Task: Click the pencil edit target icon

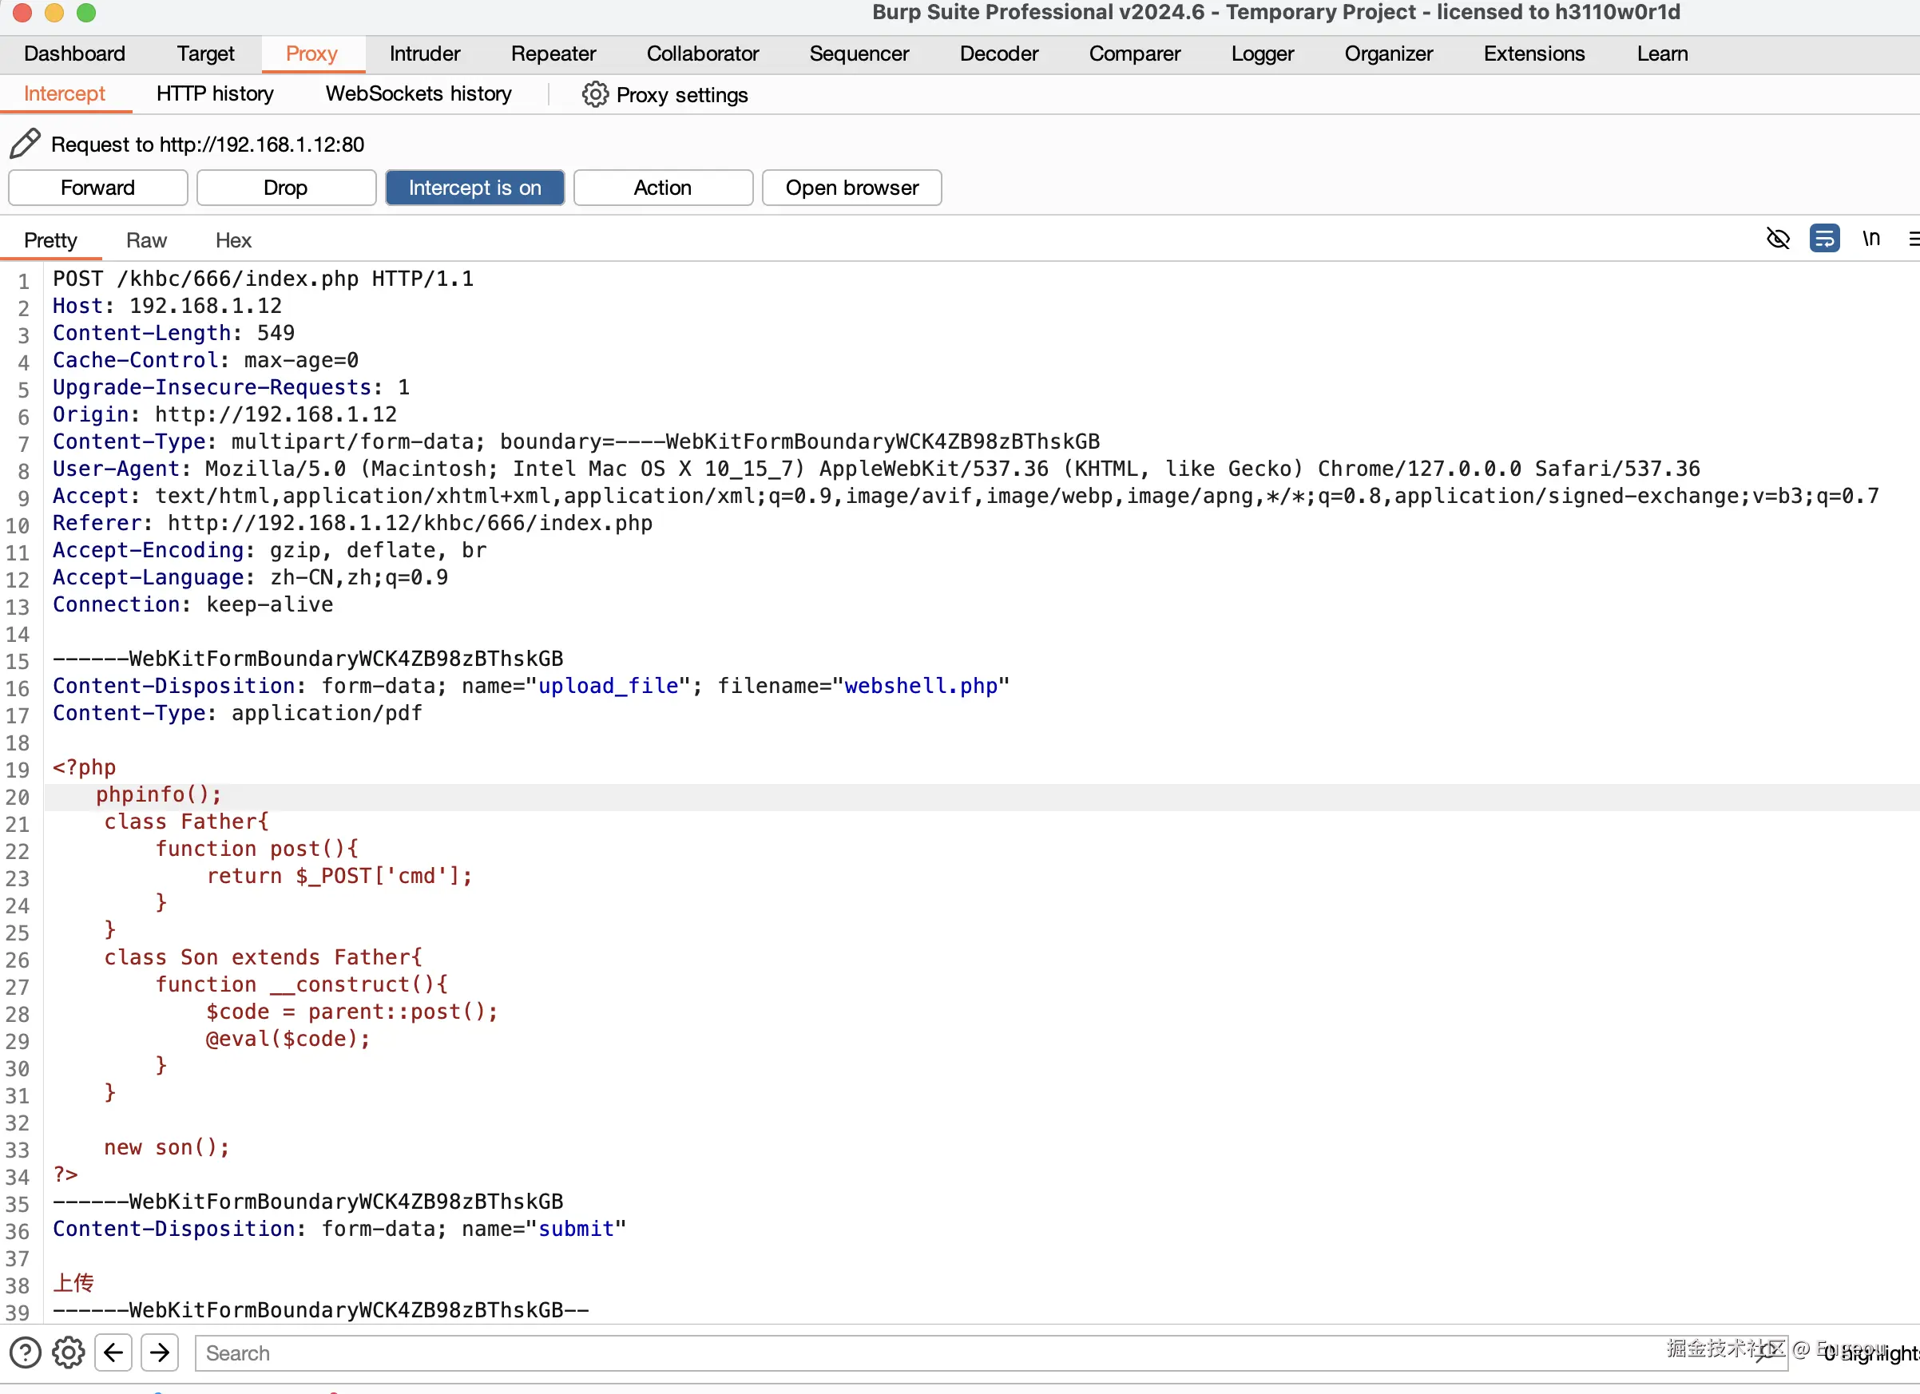Action: [x=25, y=144]
